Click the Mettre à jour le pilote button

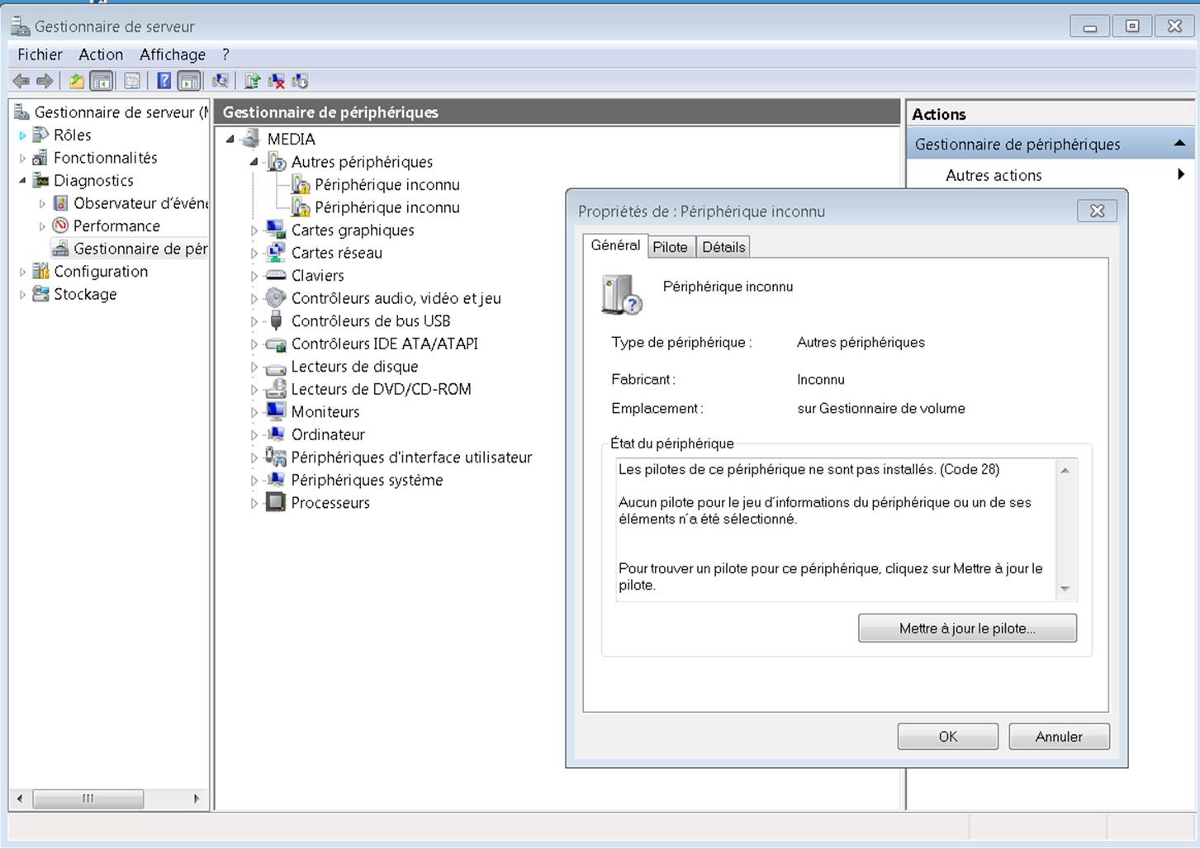966,628
